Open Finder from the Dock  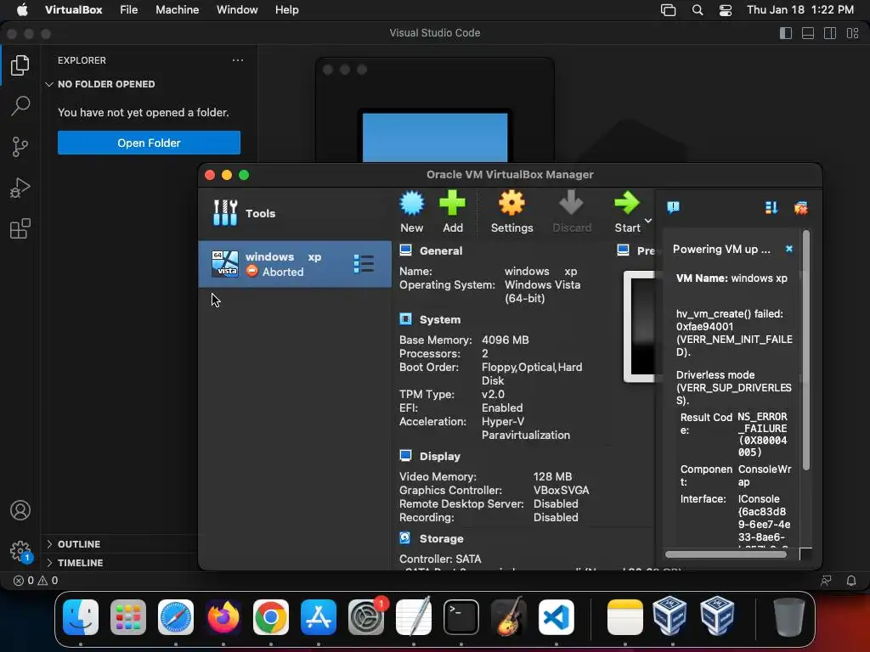tap(81, 617)
